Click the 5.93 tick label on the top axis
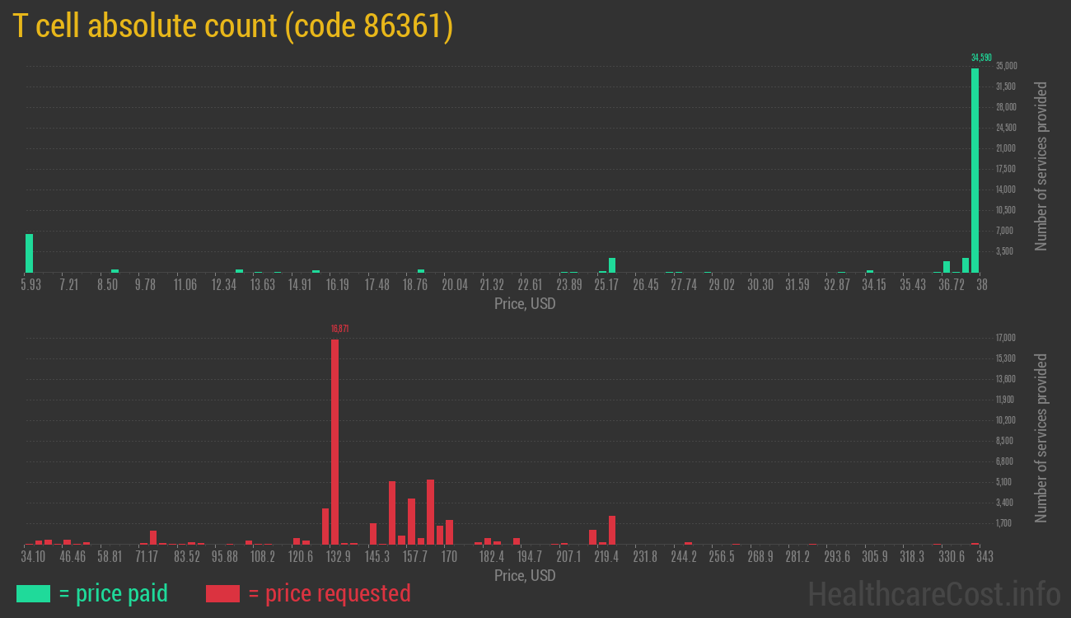This screenshot has height=618, width=1071. [30, 285]
